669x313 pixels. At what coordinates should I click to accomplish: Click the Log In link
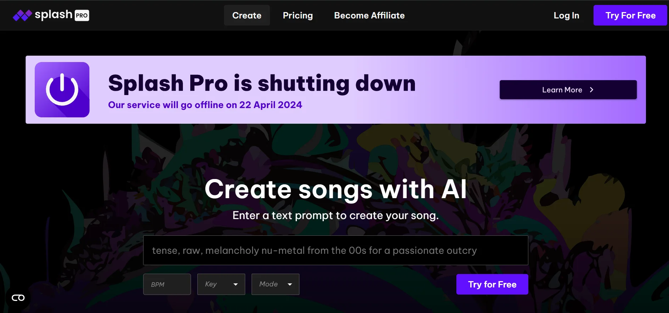[566, 15]
